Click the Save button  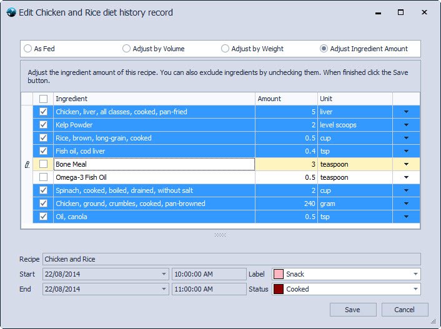pyautogui.click(x=353, y=310)
